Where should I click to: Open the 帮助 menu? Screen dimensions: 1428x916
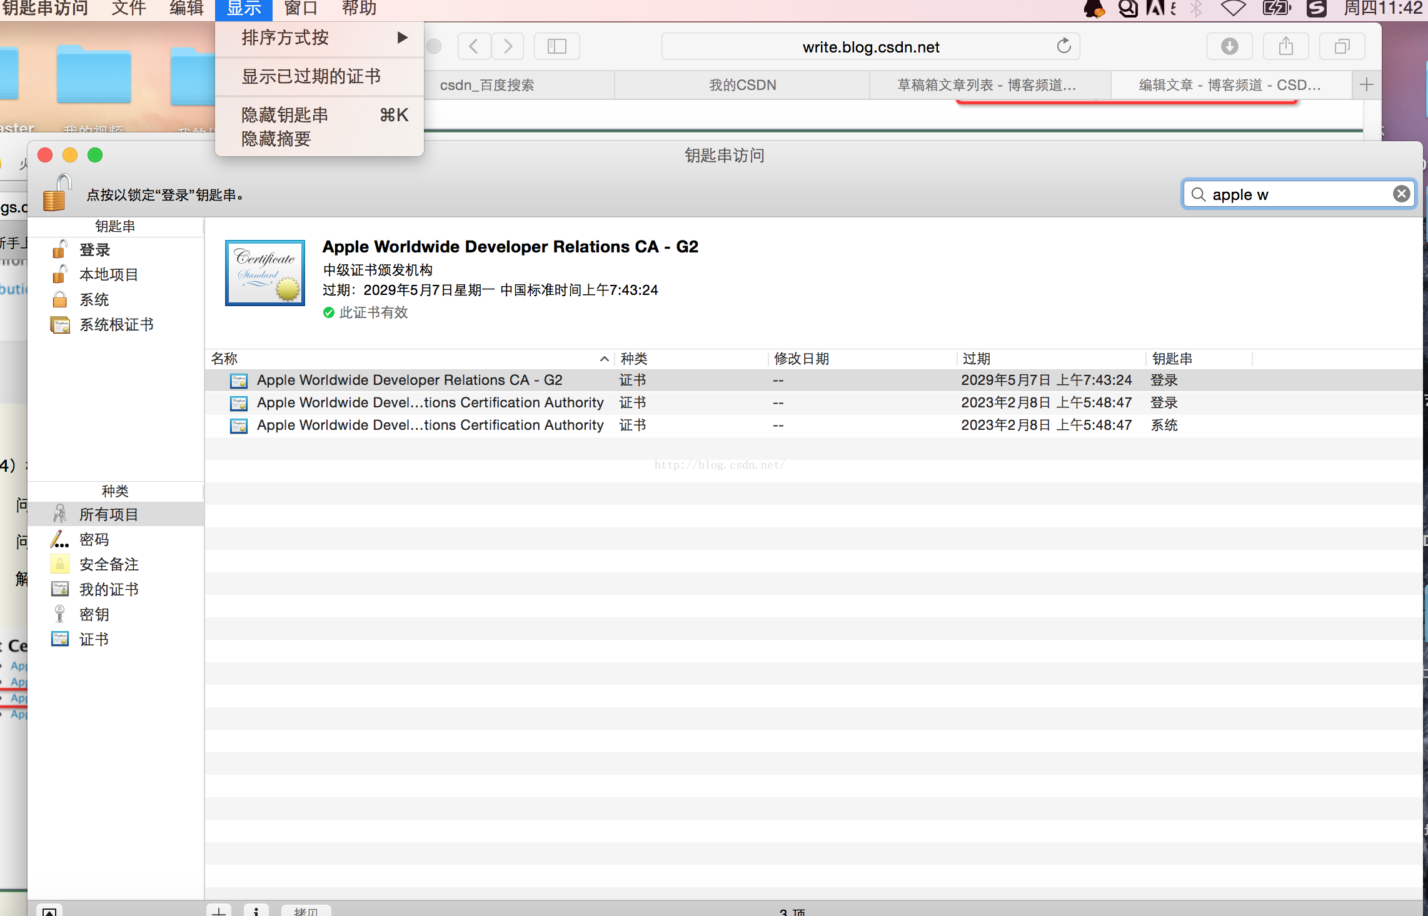tap(359, 9)
